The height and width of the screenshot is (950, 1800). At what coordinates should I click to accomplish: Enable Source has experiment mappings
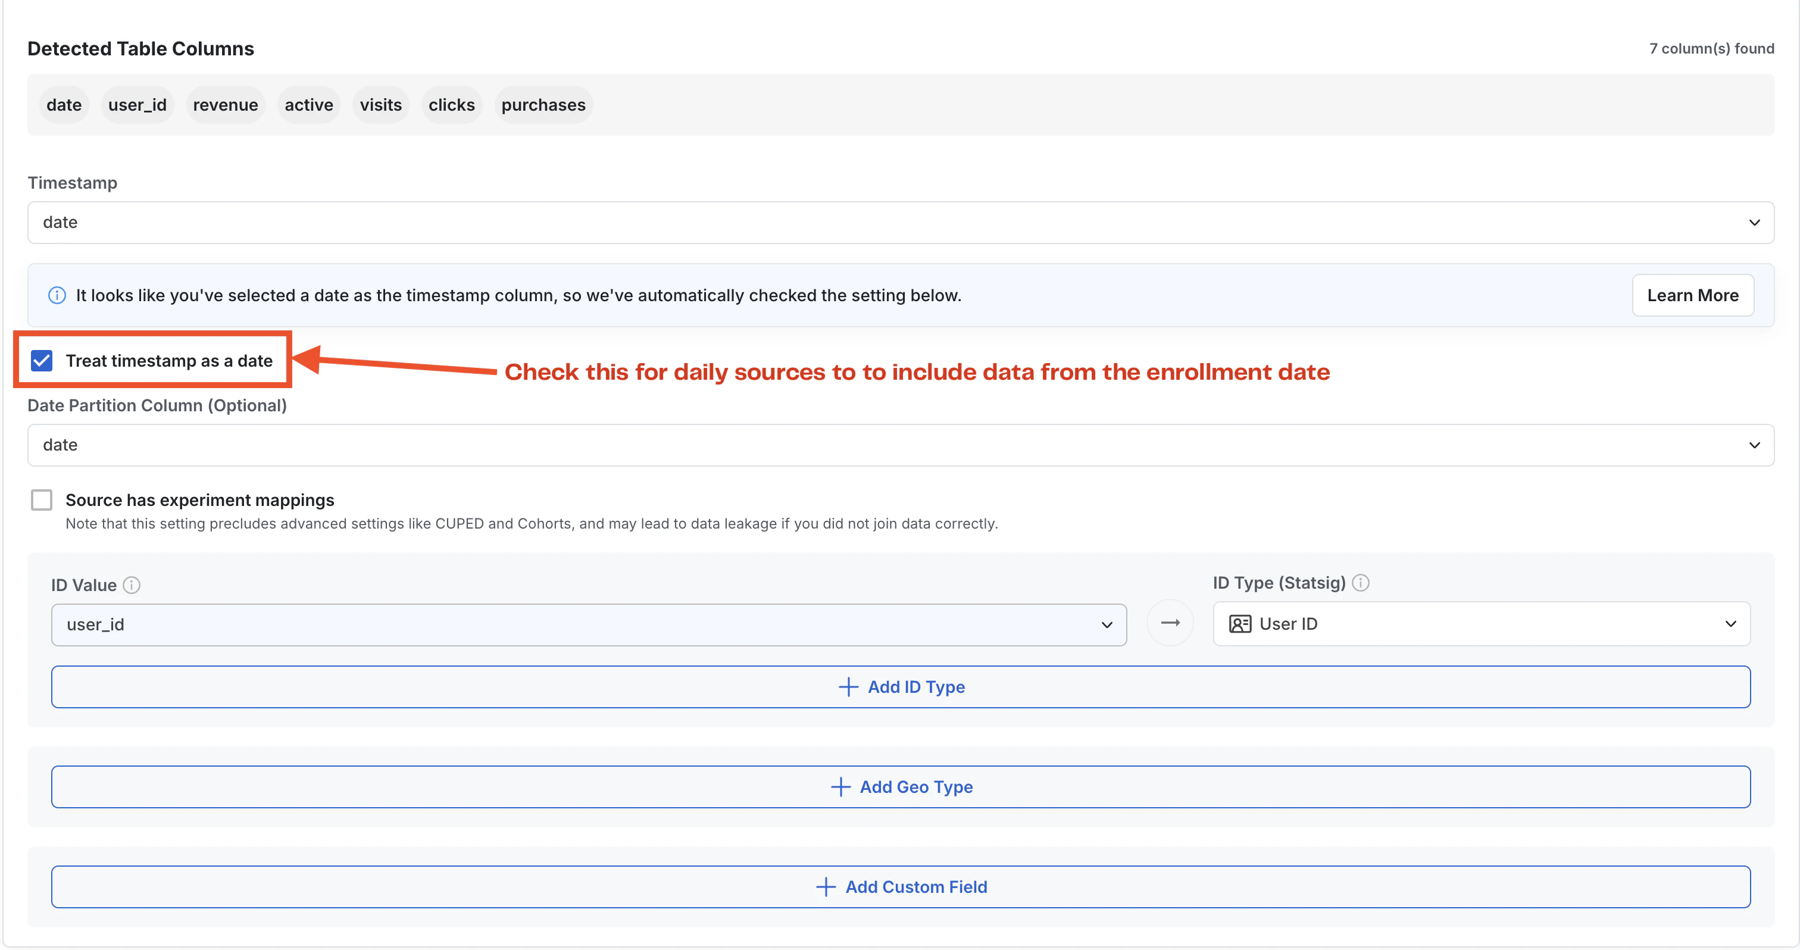[x=41, y=499]
